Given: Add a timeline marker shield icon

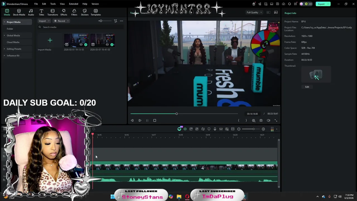Looking at the screenshot, I should [209, 129].
